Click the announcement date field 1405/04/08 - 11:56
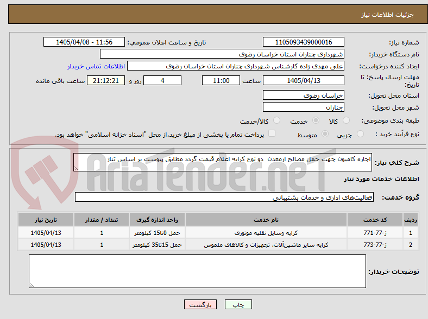 click(84, 42)
